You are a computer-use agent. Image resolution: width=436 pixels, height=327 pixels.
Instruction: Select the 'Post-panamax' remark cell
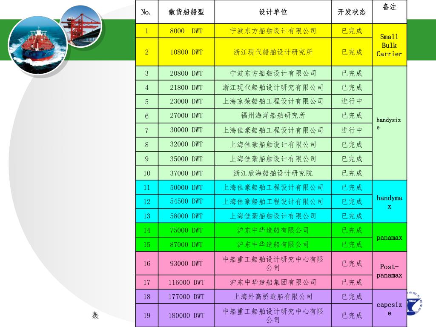[x=389, y=270]
